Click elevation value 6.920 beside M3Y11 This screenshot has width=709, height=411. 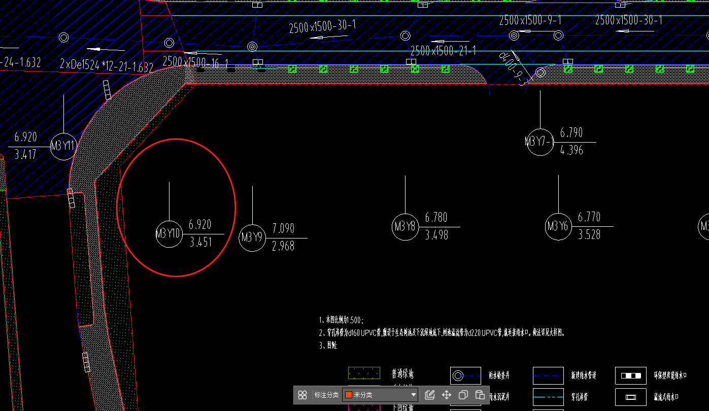25,136
